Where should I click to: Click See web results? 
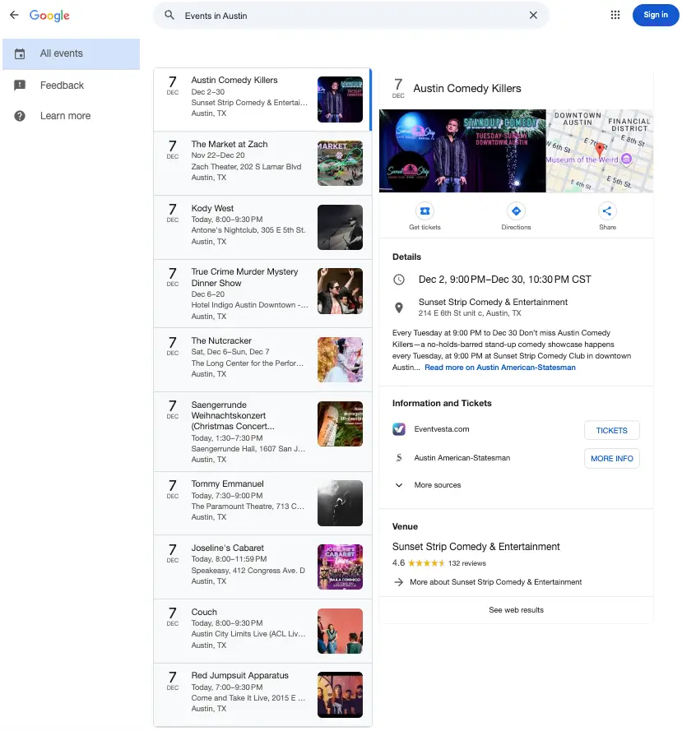coord(516,610)
